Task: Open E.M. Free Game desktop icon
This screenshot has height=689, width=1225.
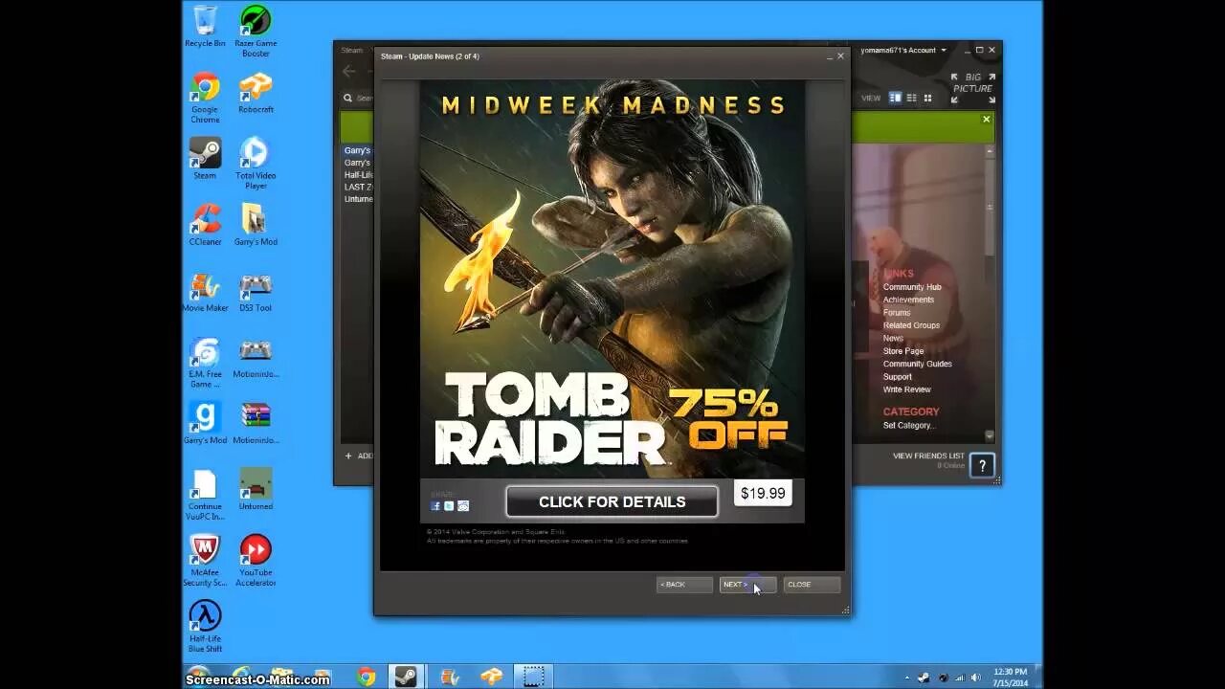Action: pos(205,363)
